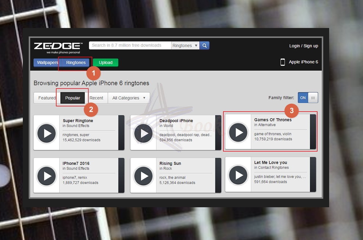Viewport: 363px width, 240px height.
Task: Expand the All Categories dropdown
Action: click(129, 98)
